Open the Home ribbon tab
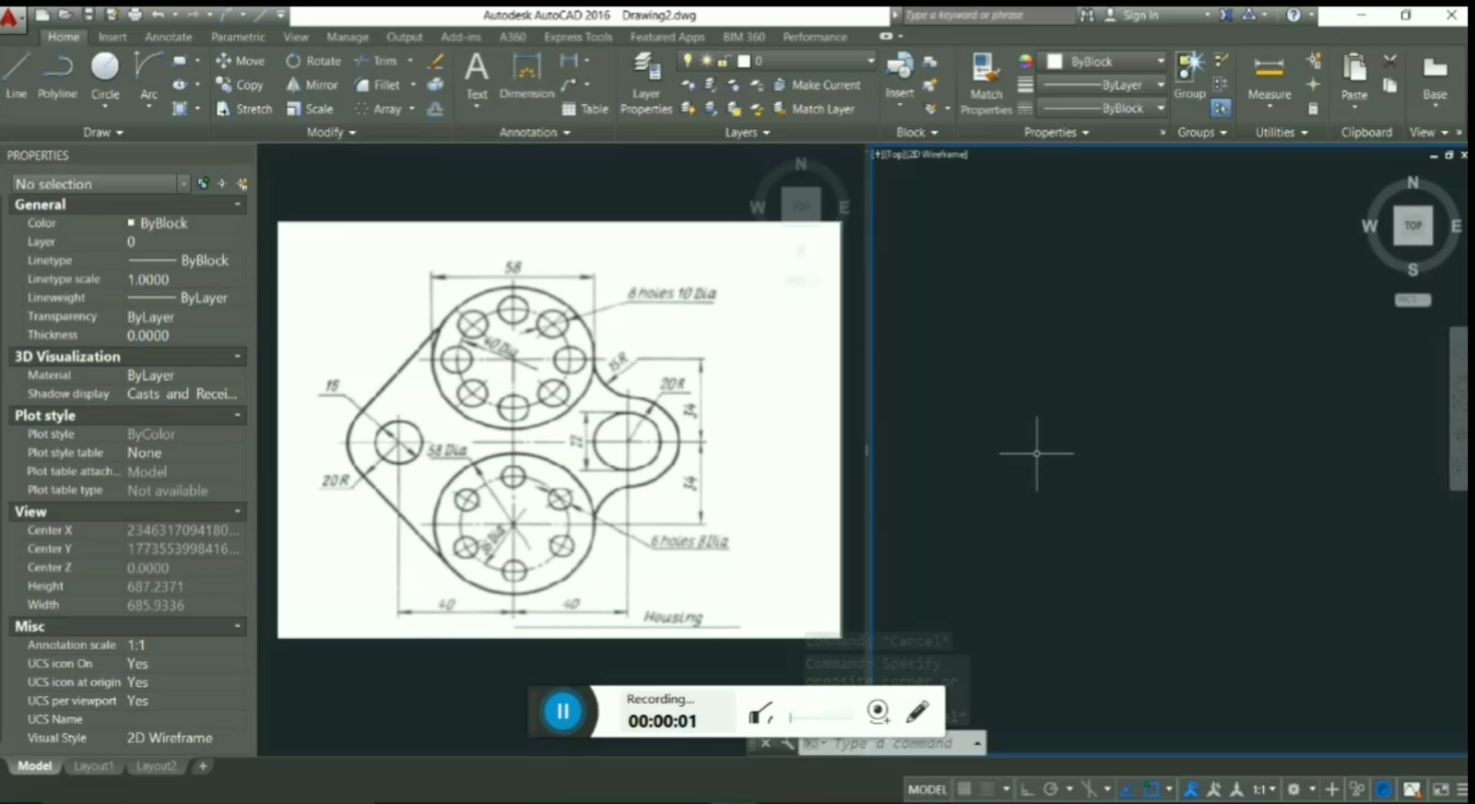This screenshot has height=804, width=1475. click(x=64, y=37)
